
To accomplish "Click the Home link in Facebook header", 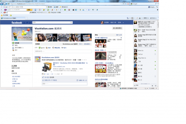I will pos(119,23).
